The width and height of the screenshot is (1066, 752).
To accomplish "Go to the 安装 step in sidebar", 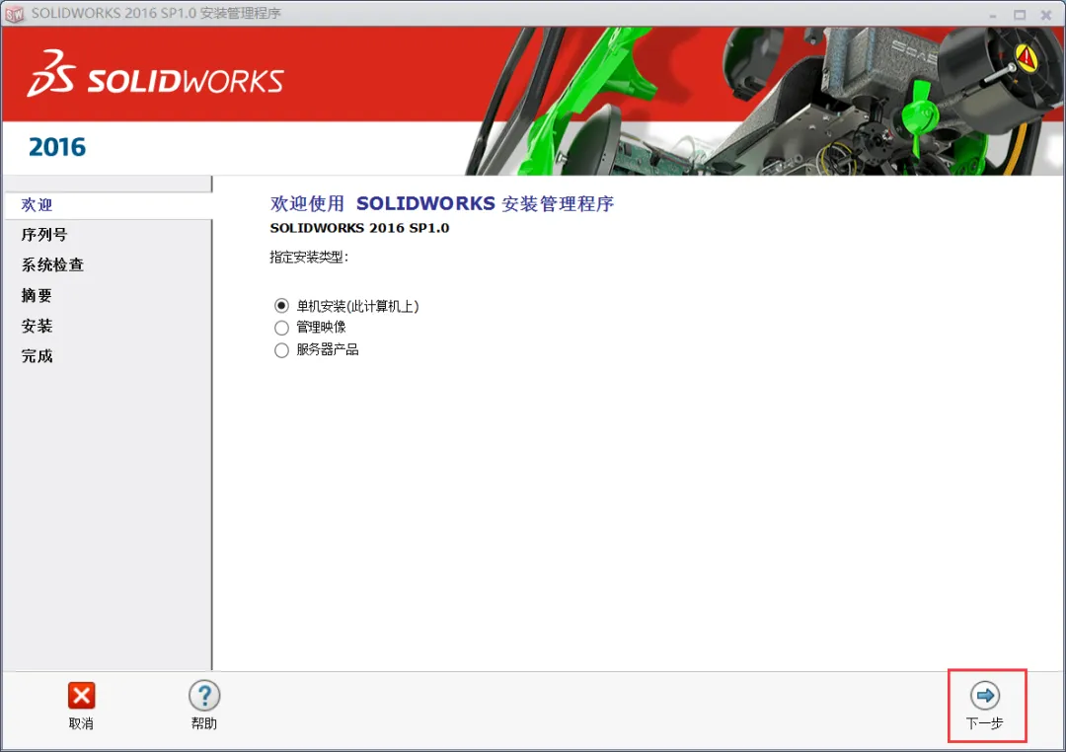I will tap(37, 326).
